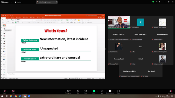Click Search in Presentation field
175x98 pixels.
[94, 16]
